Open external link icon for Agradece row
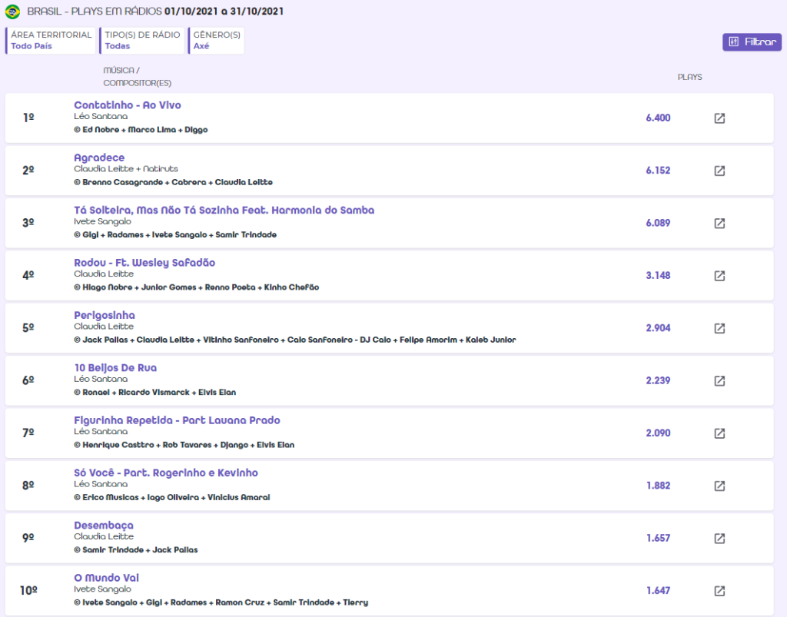 tap(719, 171)
